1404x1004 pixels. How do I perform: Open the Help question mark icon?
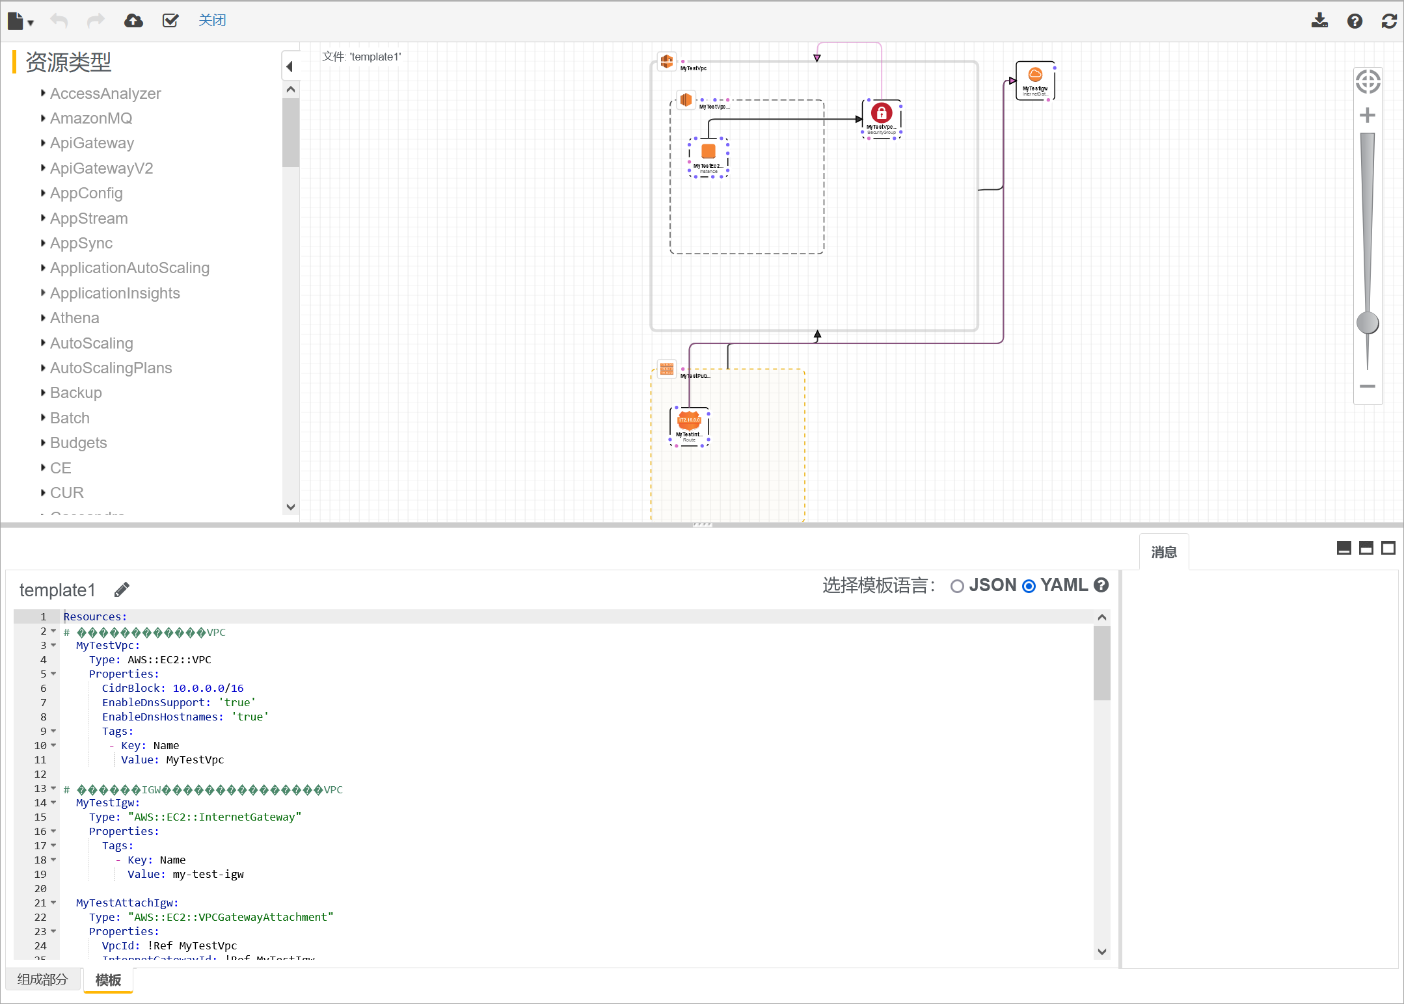pyautogui.click(x=1355, y=21)
